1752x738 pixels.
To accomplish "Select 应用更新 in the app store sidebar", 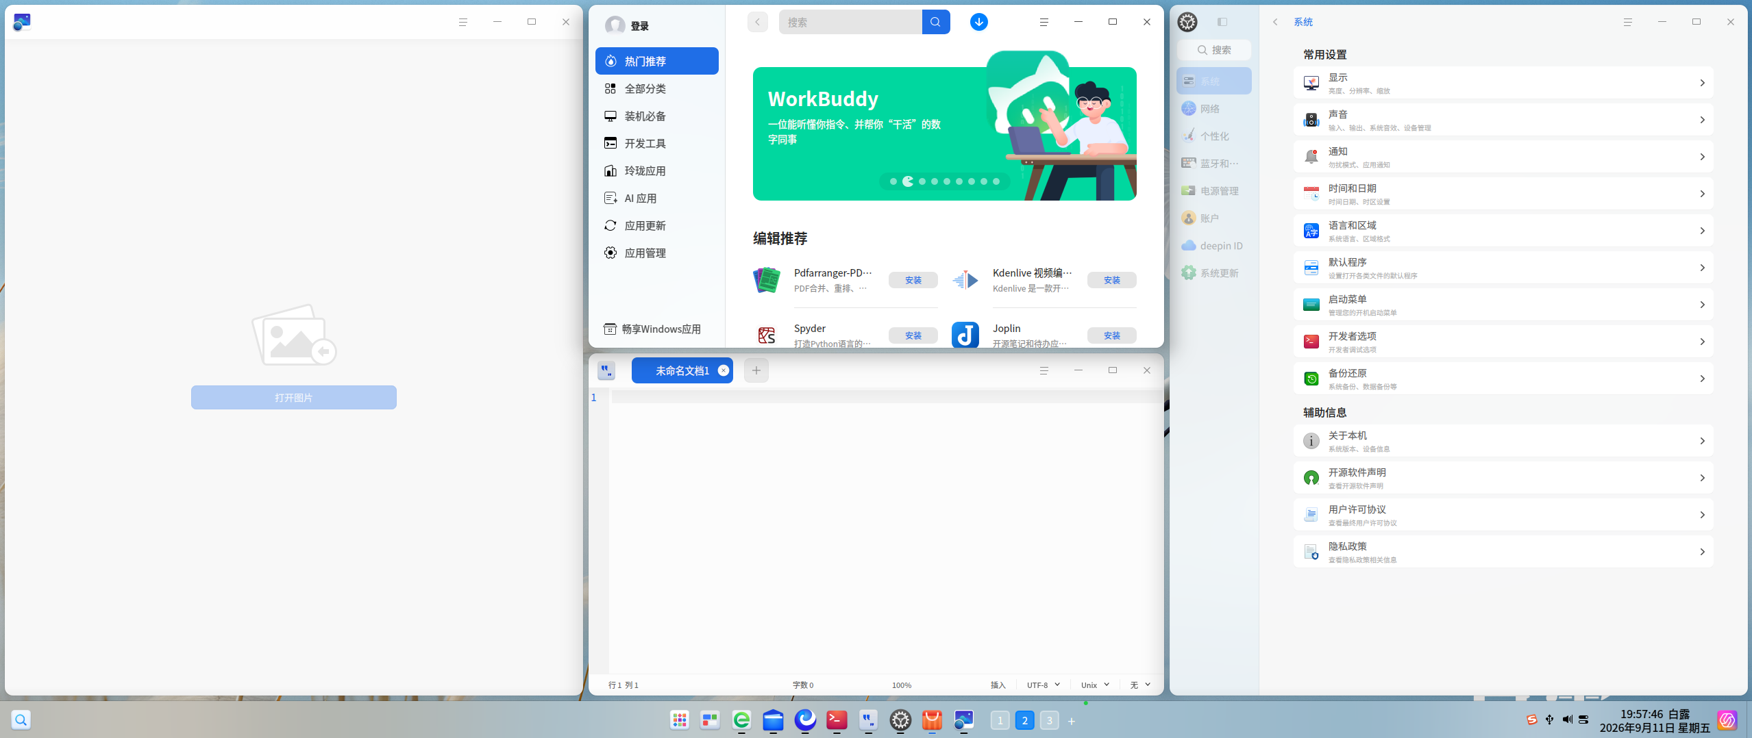I will [x=656, y=225].
